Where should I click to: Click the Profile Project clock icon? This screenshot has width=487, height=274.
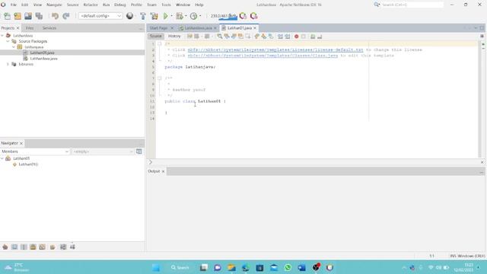[193, 16]
